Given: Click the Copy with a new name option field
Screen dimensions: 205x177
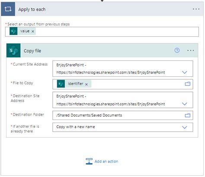Looking at the screenshot, I should (x=123, y=127).
